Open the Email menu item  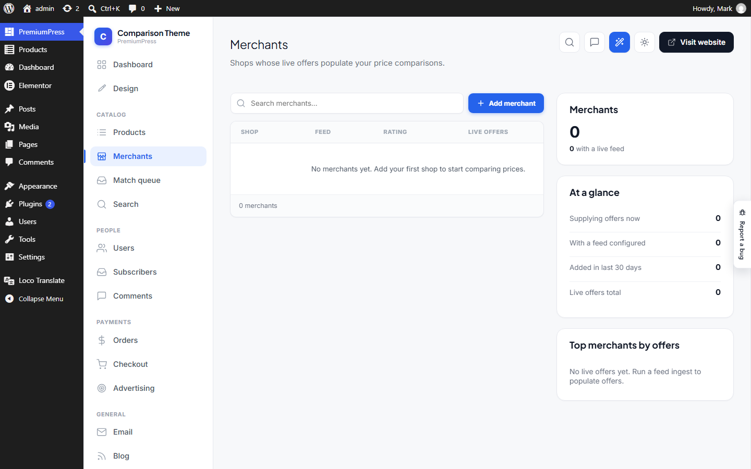pyautogui.click(x=148, y=432)
